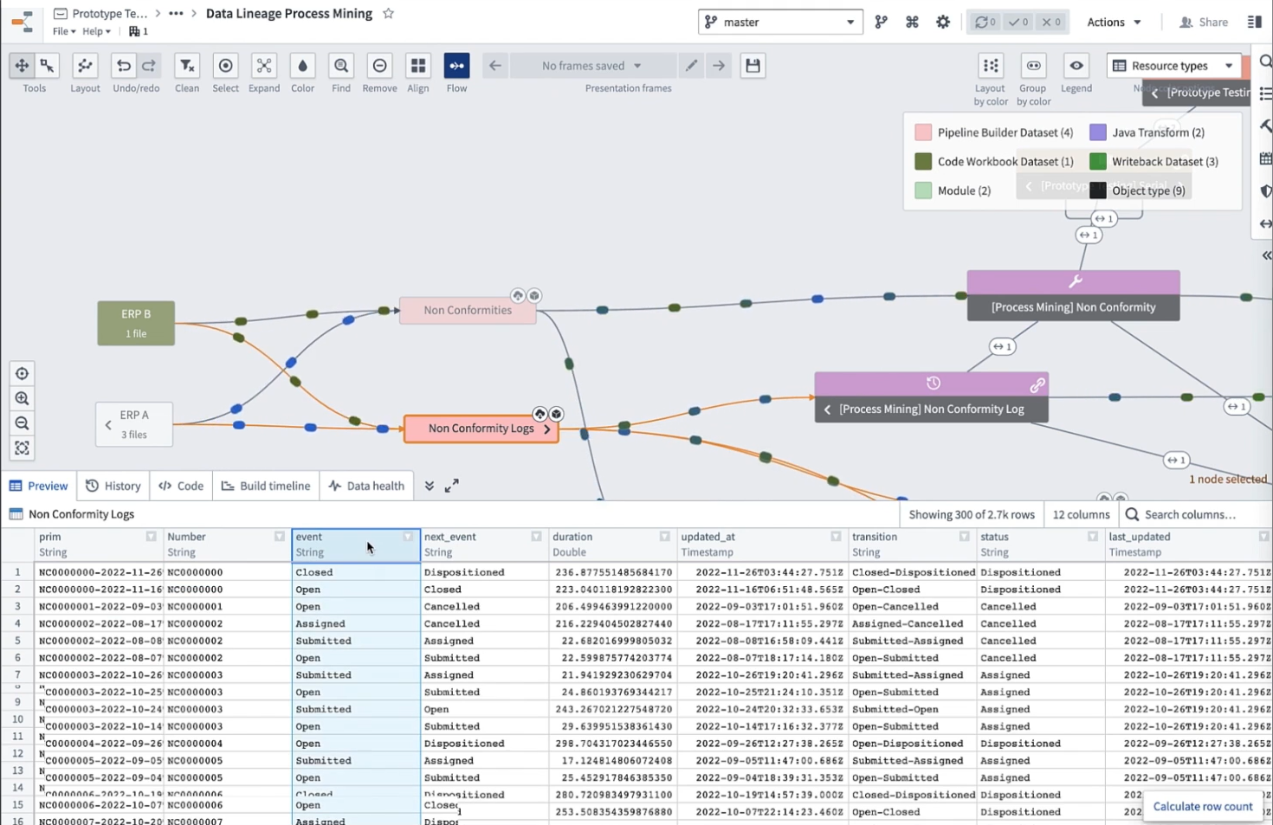Fit graph to screen icon

click(22, 448)
